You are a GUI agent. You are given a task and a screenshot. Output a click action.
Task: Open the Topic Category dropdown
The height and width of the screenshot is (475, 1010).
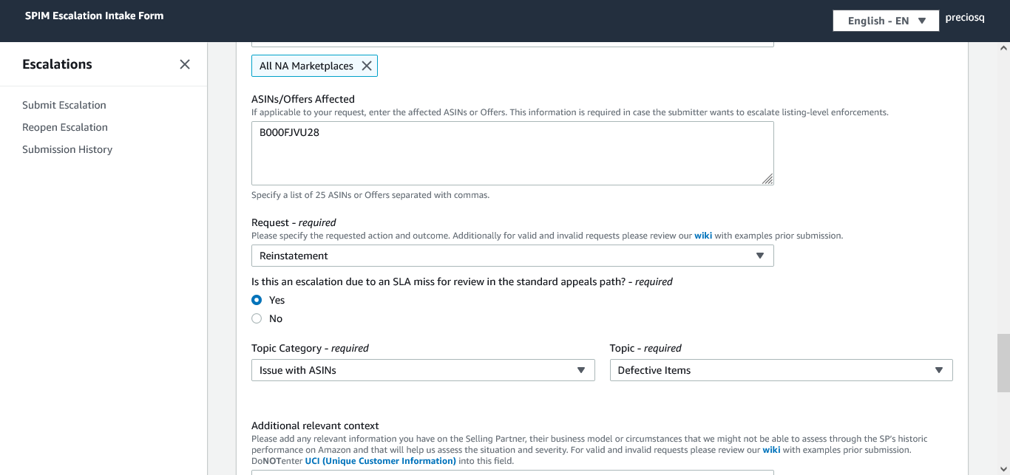(x=422, y=370)
